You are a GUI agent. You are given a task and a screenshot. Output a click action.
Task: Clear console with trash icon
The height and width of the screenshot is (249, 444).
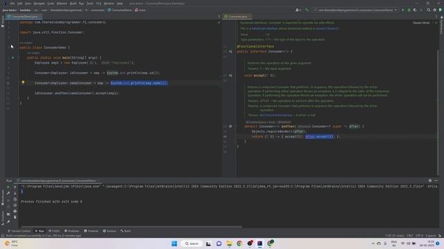click(x=15, y=217)
